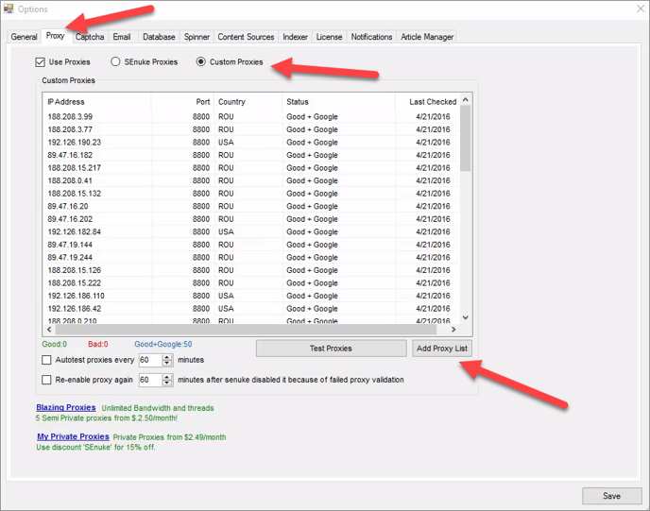Increase Autotest minutes with up arrow
Screen dimensions: 650x511
click(167, 357)
